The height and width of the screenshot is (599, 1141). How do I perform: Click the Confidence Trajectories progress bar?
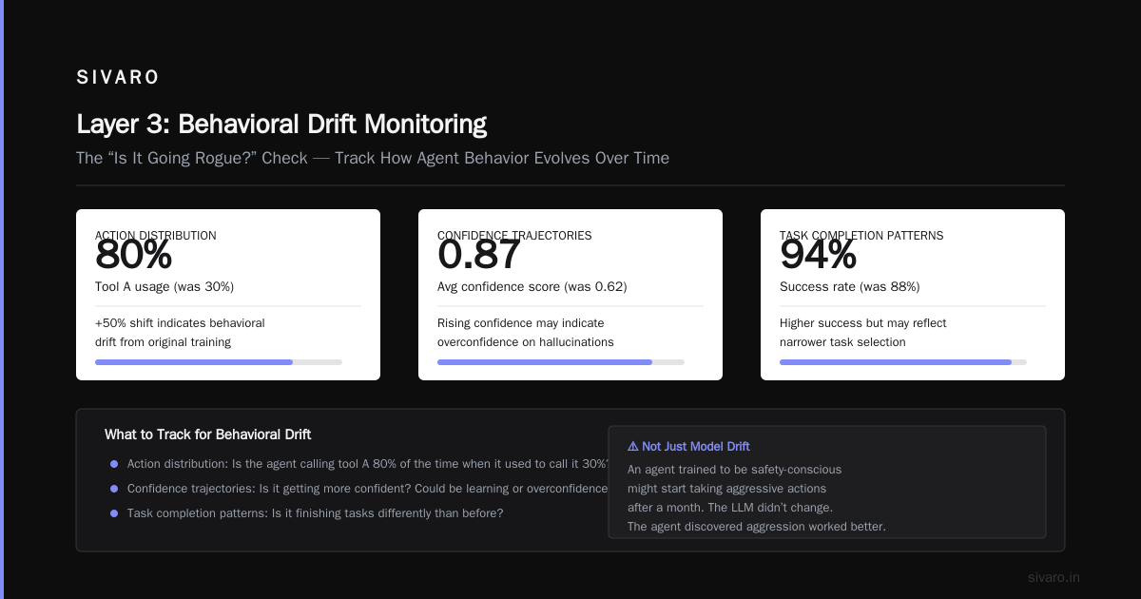click(x=561, y=362)
